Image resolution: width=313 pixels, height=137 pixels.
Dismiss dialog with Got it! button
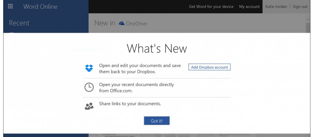157,121
